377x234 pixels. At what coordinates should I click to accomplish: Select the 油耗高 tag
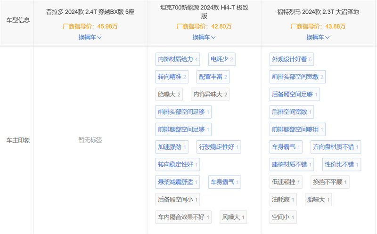(x=283, y=200)
